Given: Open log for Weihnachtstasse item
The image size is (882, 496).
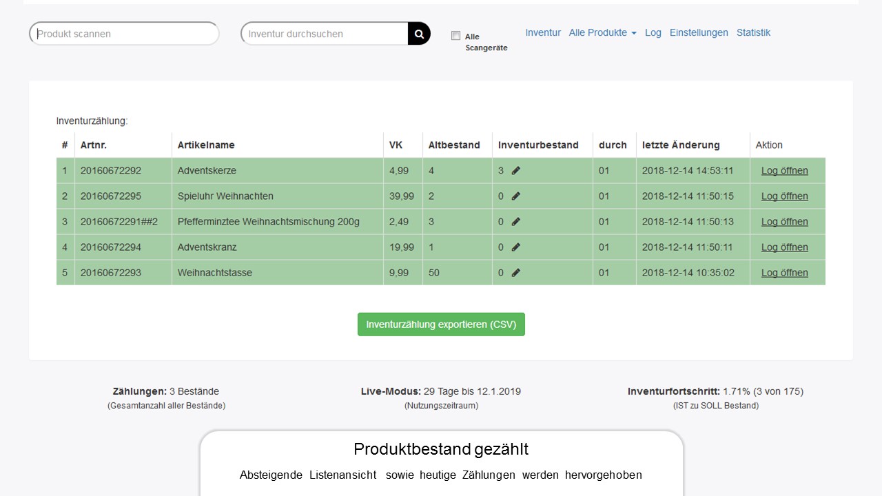Looking at the screenshot, I should coord(784,273).
